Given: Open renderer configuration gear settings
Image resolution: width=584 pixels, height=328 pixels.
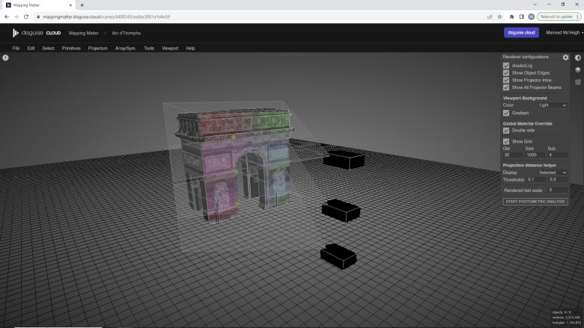Looking at the screenshot, I should coord(565,58).
